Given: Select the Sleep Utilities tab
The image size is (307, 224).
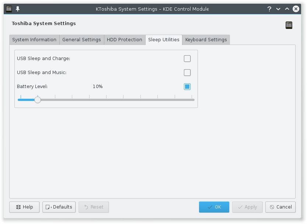Looking at the screenshot, I should click(x=164, y=40).
